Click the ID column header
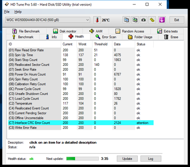 (x=34, y=44)
